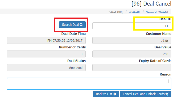
Task: Select the إلغاء صفقة breadcrumb item
Action: (115, 12)
